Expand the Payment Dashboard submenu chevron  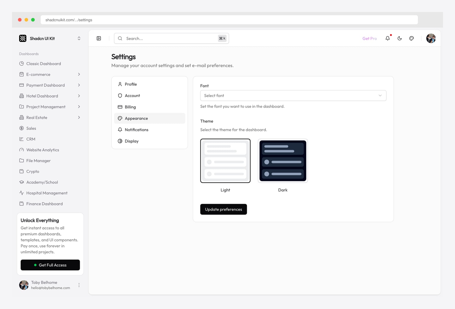tap(79, 85)
